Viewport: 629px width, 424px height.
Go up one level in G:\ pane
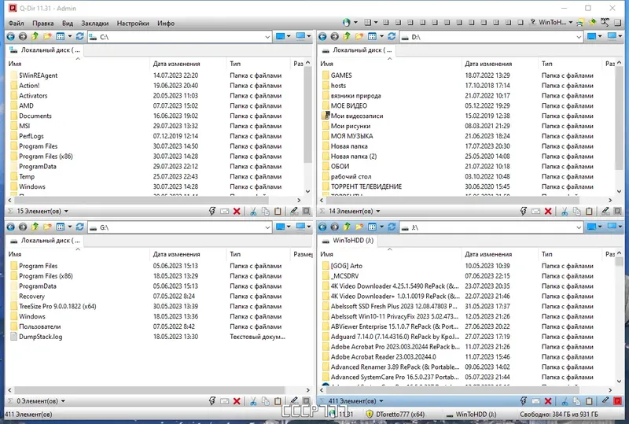pos(35,227)
